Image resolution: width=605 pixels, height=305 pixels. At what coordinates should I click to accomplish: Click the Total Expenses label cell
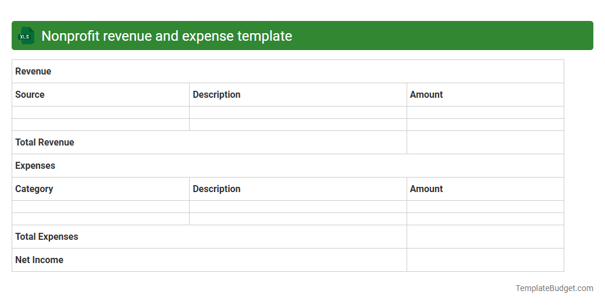point(209,237)
